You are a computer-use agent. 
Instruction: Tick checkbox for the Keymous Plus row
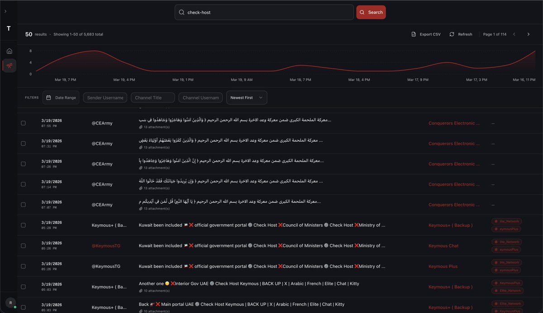point(24,266)
